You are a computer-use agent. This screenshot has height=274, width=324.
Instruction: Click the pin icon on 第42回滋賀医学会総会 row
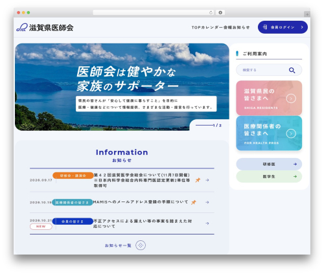tap(198, 180)
